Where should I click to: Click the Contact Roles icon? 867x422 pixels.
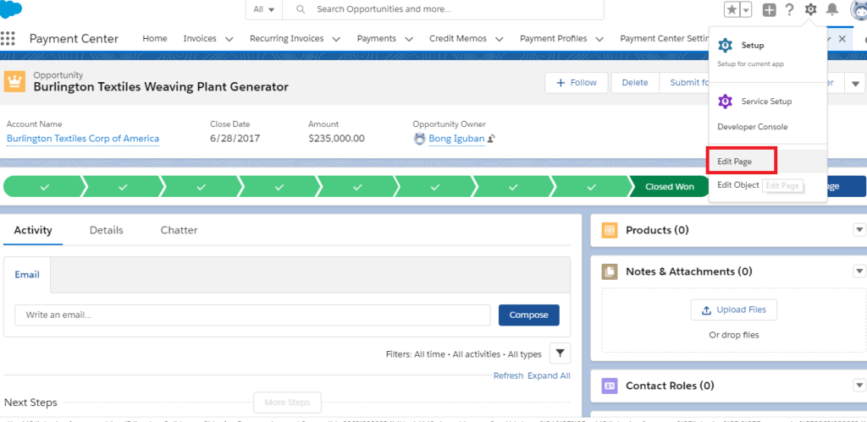[610, 386]
